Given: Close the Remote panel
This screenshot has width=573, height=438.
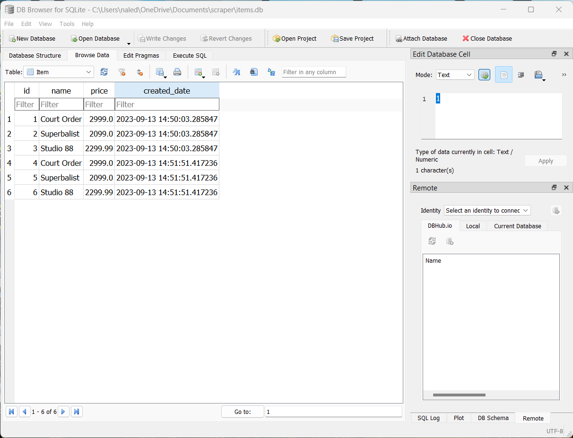Looking at the screenshot, I should [x=566, y=188].
